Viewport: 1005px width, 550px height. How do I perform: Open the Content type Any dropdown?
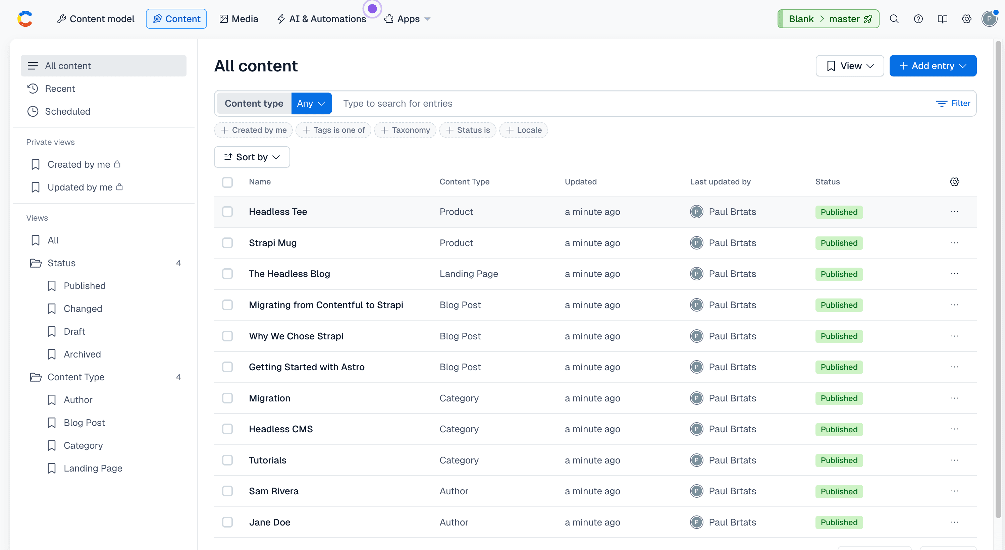(x=311, y=103)
